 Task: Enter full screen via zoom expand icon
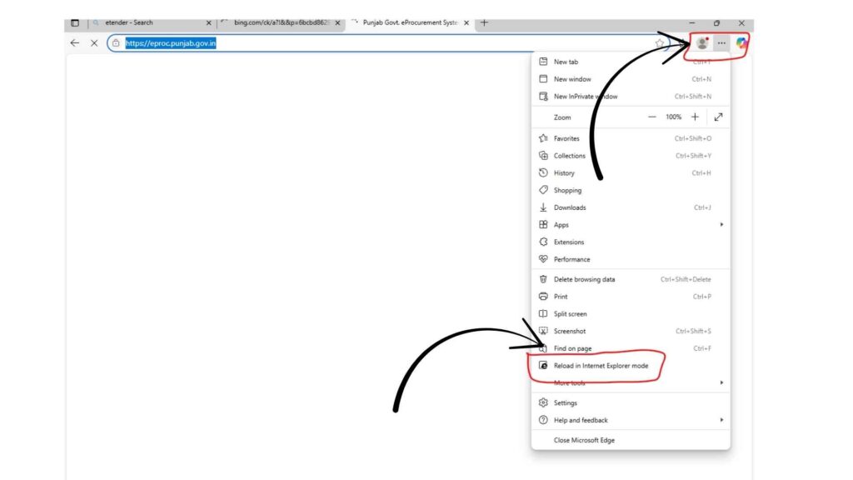tap(719, 117)
